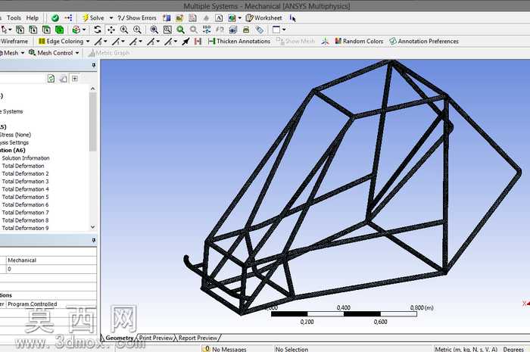Toggle Thicken Annotations
This screenshot has height=352, width=530.
pos(239,41)
